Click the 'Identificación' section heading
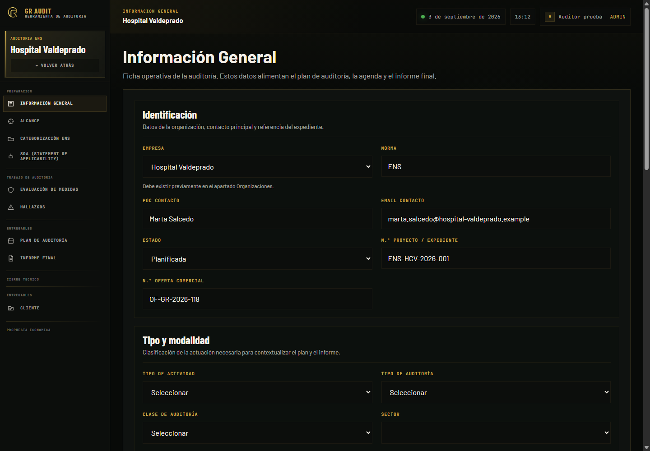Screen dimensions: 650x451 170,115
